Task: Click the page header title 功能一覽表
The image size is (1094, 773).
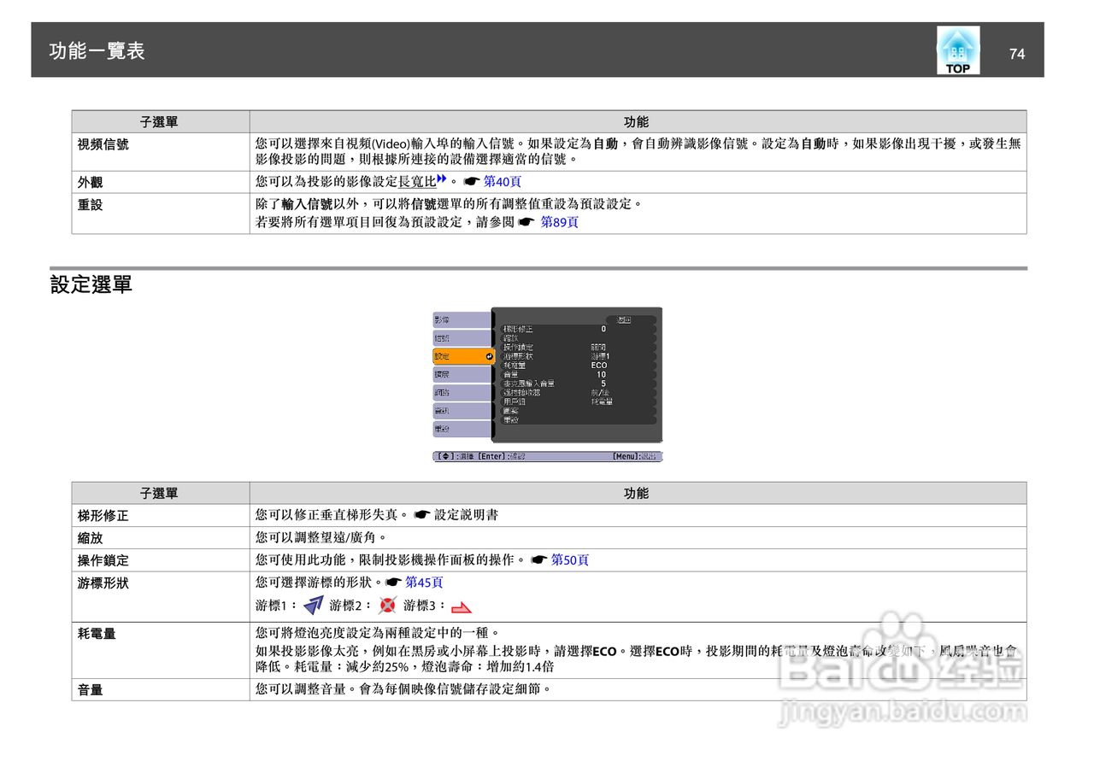Action: tap(97, 51)
